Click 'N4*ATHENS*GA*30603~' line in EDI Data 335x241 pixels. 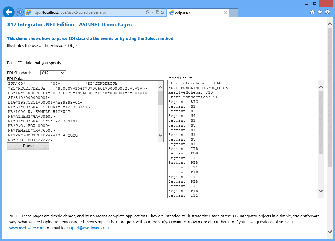point(32,116)
